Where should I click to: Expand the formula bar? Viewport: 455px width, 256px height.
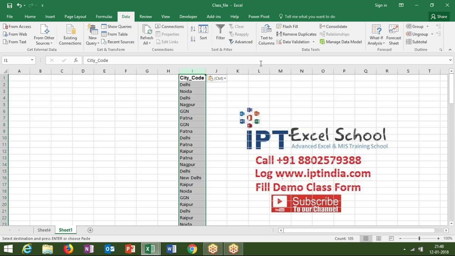coord(450,60)
